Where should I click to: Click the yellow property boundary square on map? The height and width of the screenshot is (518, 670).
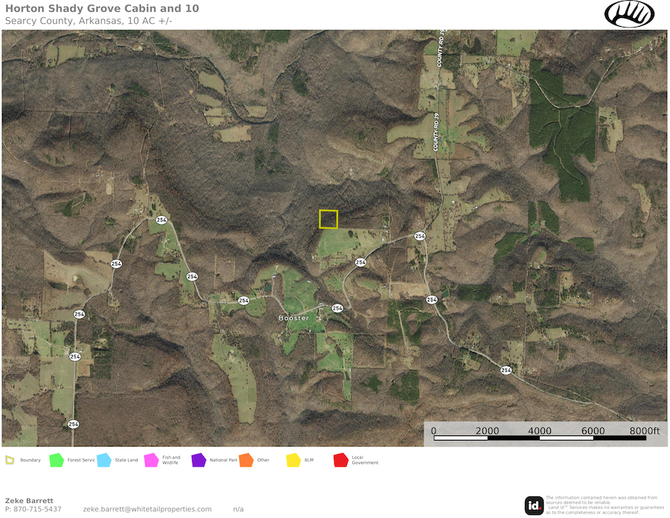click(328, 219)
